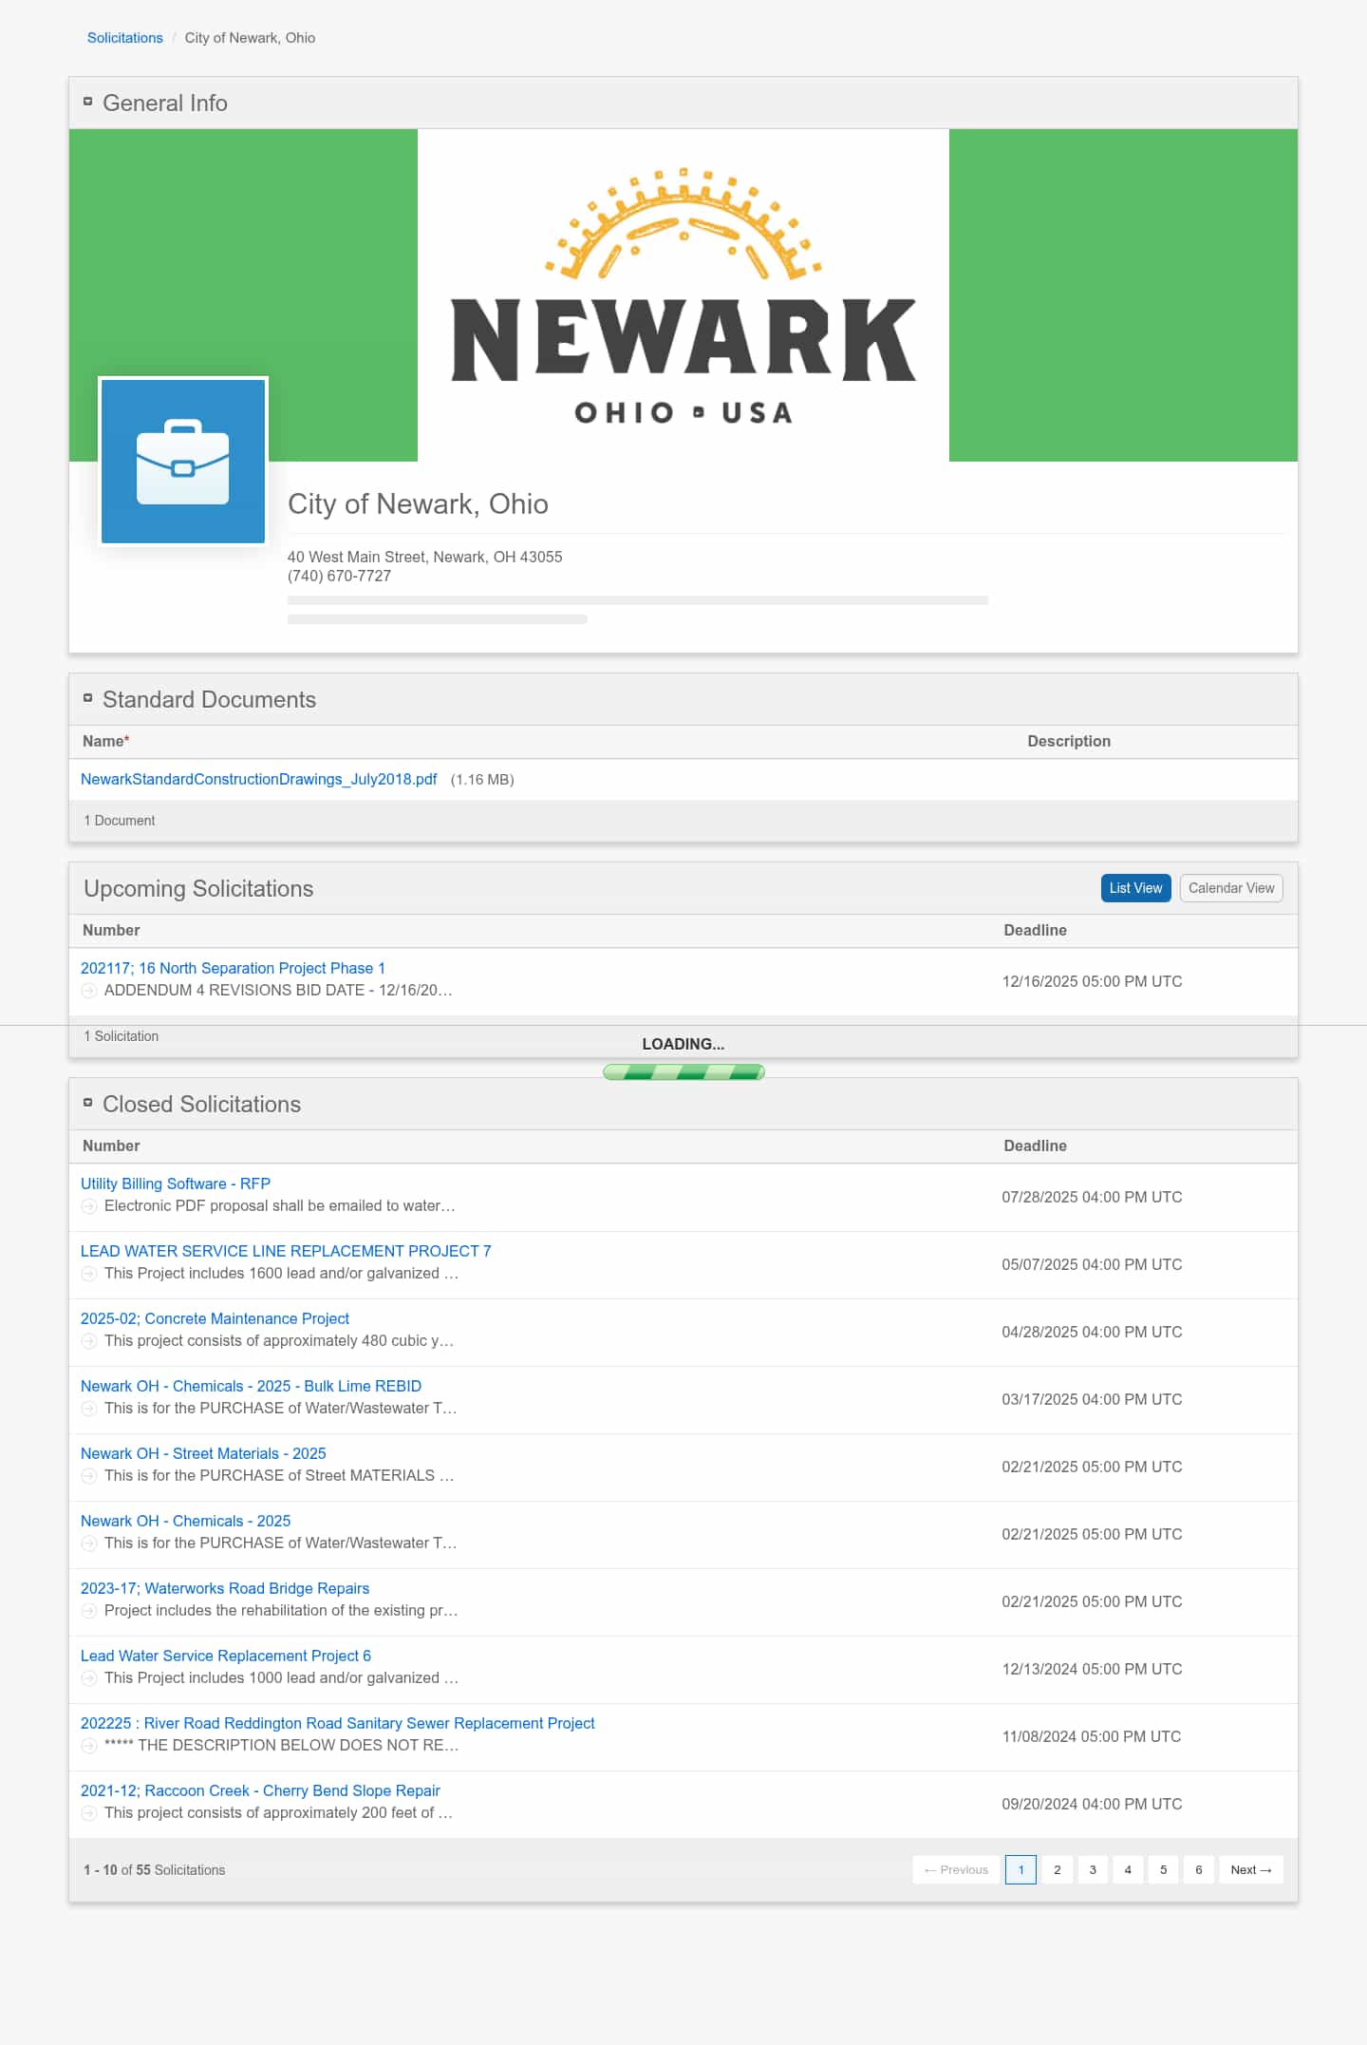This screenshot has height=2045, width=1367.
Task: Open 202117; 16 North Separation Project Phase 1
Action: 233,968
